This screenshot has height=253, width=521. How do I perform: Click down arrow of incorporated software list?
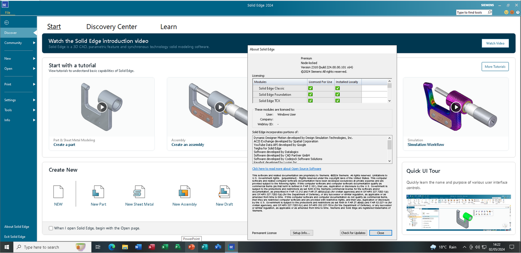(x=389, y=161)
